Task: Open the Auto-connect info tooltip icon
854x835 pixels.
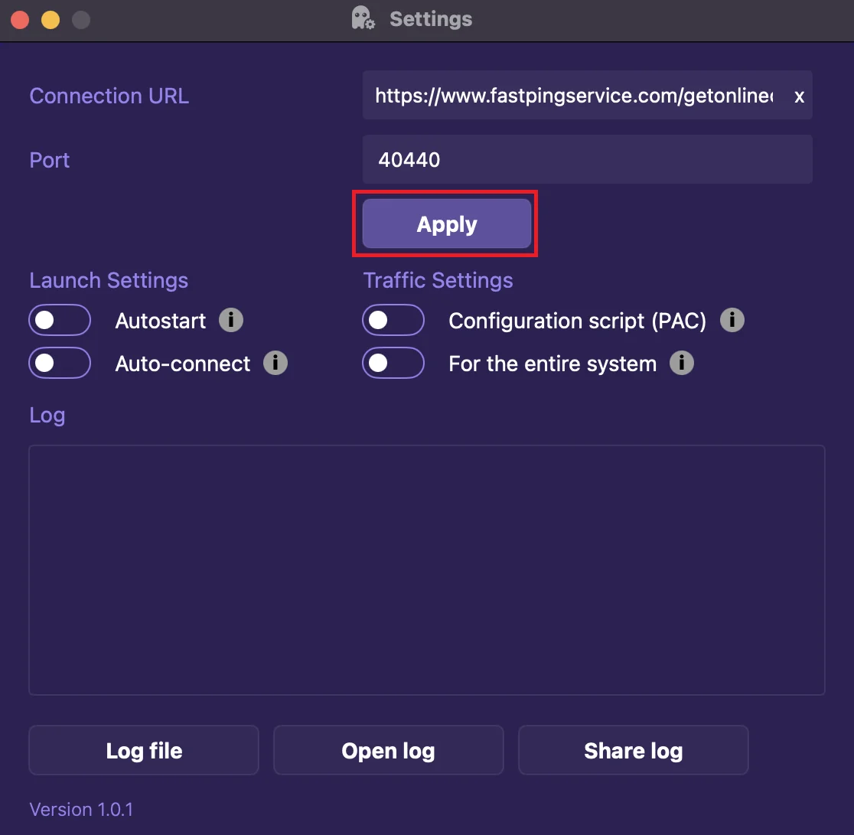Action: (x=275, y=363)
